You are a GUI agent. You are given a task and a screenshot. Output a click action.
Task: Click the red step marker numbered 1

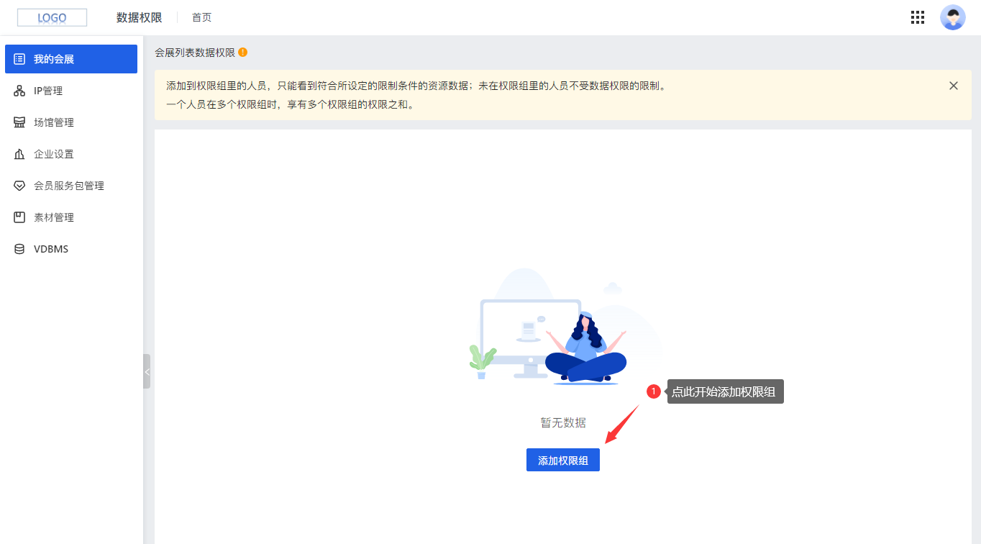click(x=653, y=391)
